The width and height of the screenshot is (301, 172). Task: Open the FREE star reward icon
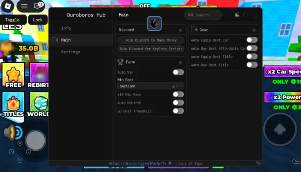[13, 75]
